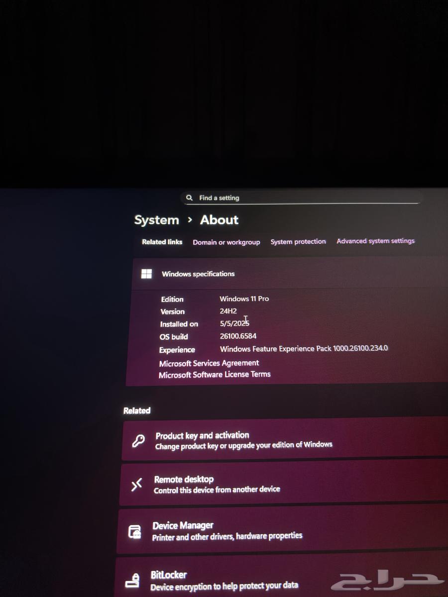448x597 pixels.
Task: Click System in the breadcrumb navigation
Action: pyautogui.click(x=156, y=220)
